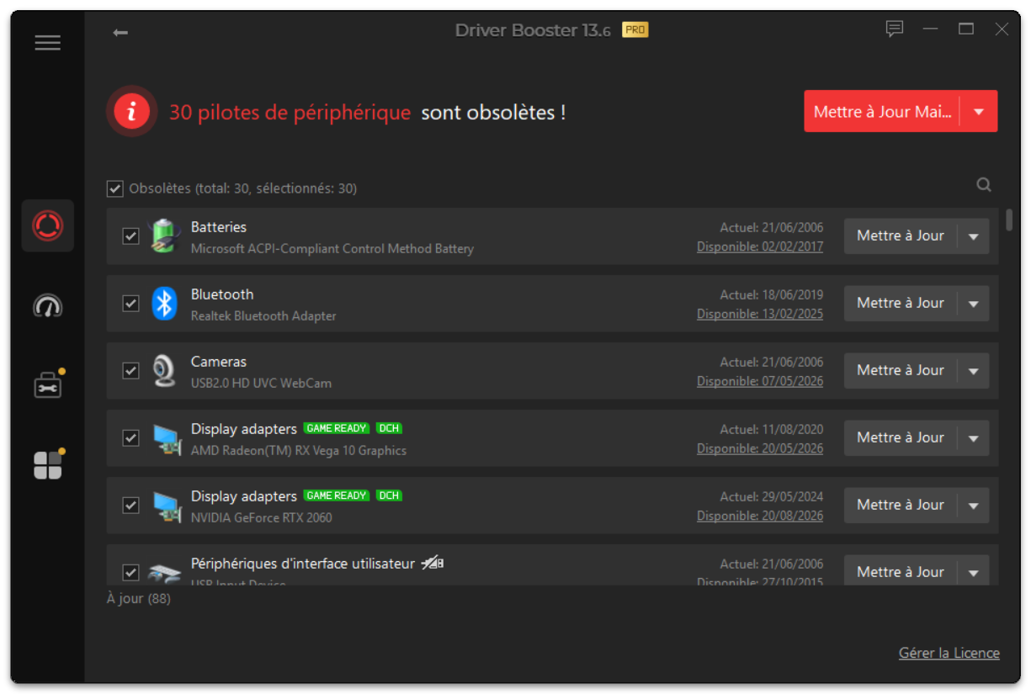Open the Disponible: 13/02/2025 link
Image resolution: width=1031 pixels, height=694 pixels.
[760, 314]
